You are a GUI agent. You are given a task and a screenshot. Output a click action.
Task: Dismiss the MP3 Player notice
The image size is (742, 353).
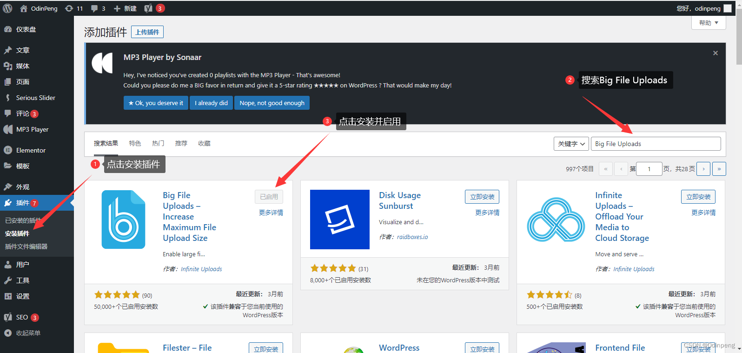pyautogui.click(x=715, y=53)
